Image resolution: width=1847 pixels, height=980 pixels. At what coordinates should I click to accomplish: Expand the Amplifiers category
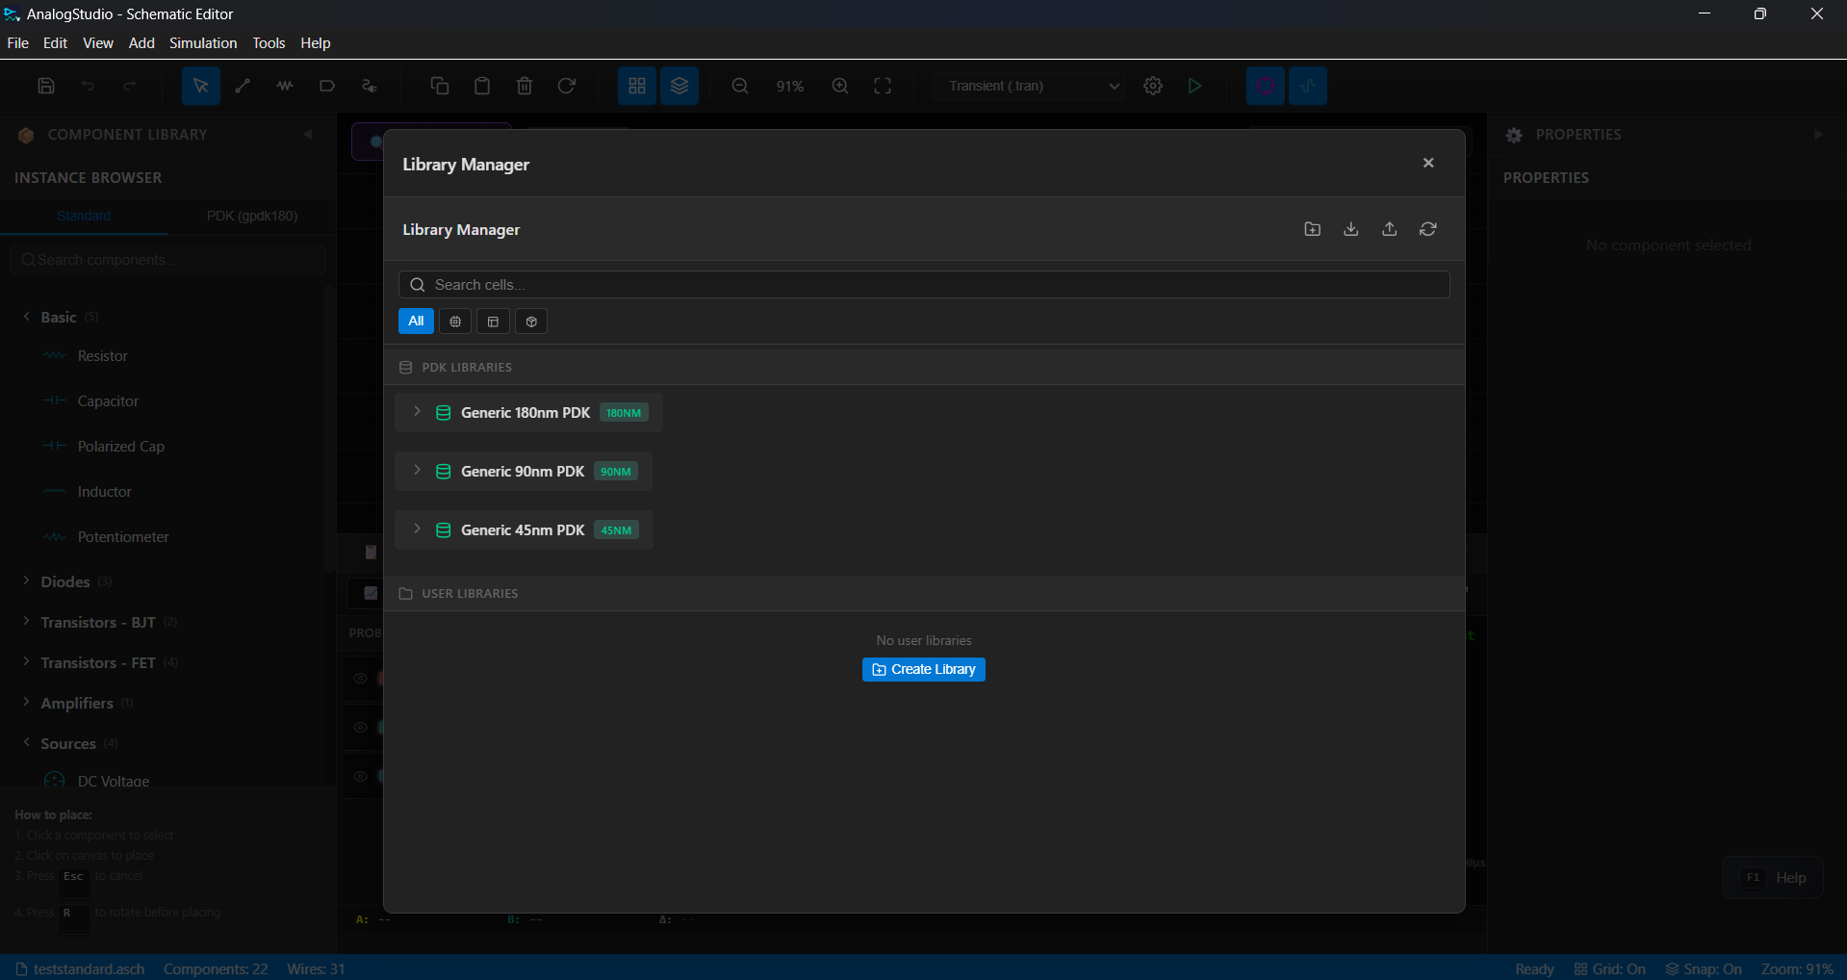pos(26,703)
